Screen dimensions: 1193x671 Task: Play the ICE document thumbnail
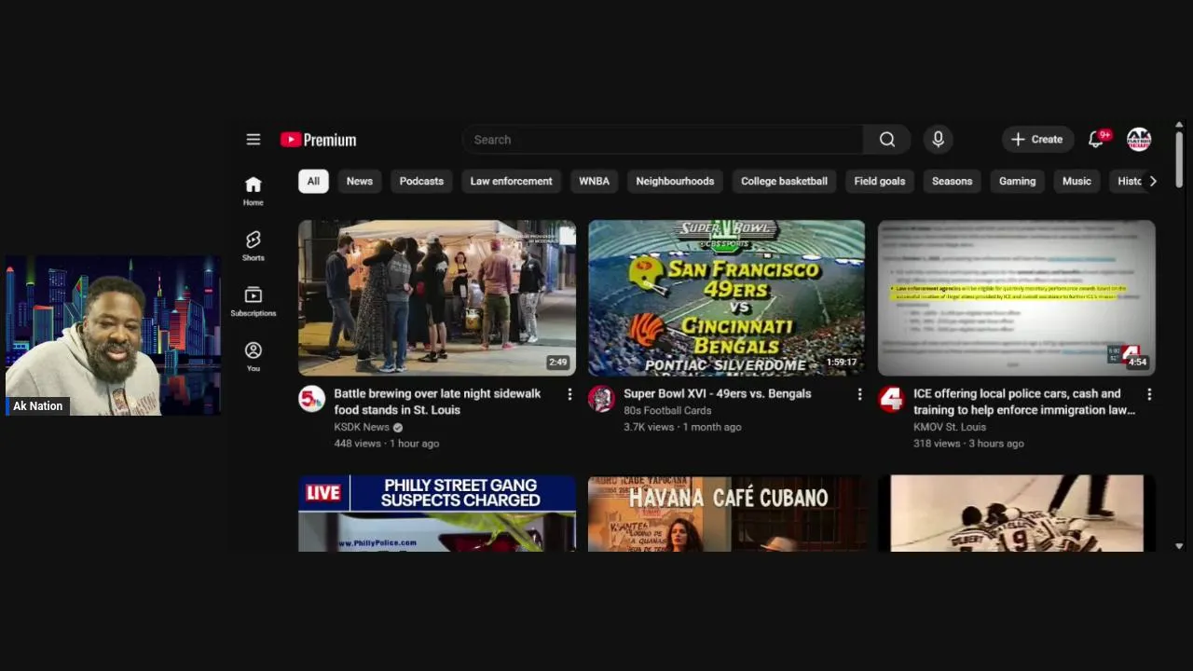point(1017,298)
